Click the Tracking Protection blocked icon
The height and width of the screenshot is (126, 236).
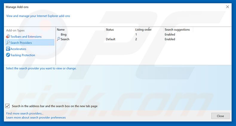[x=8, y=55]
